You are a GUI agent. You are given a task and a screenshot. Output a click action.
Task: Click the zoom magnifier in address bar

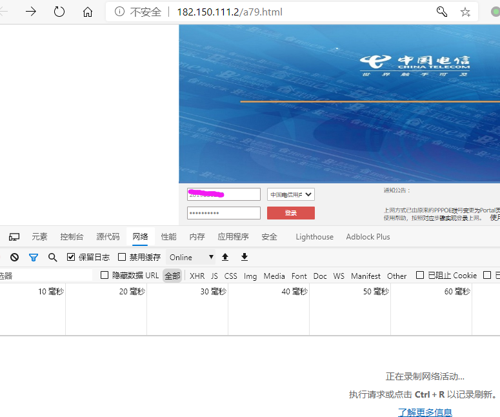click(x=442, y=12)
